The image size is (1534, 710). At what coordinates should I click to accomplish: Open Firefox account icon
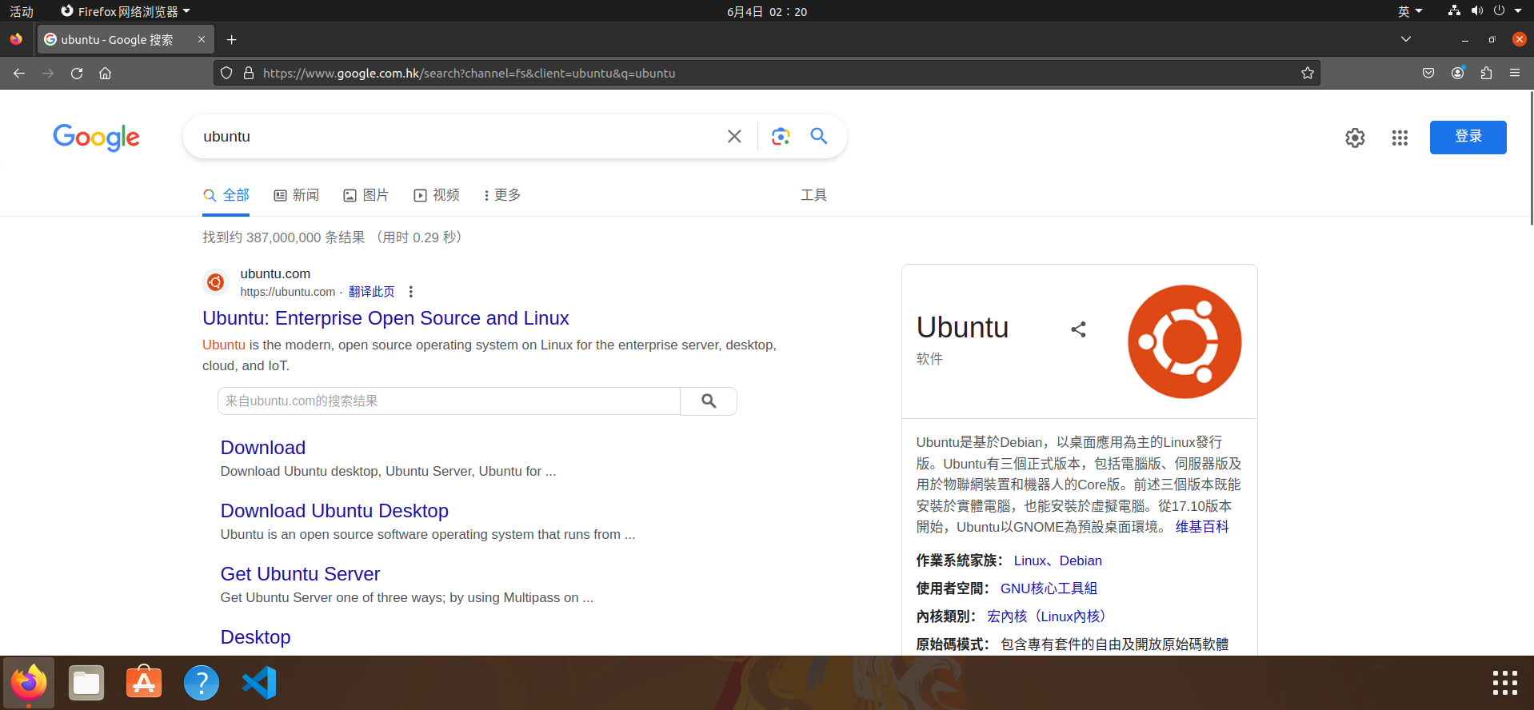[1458, 73]
